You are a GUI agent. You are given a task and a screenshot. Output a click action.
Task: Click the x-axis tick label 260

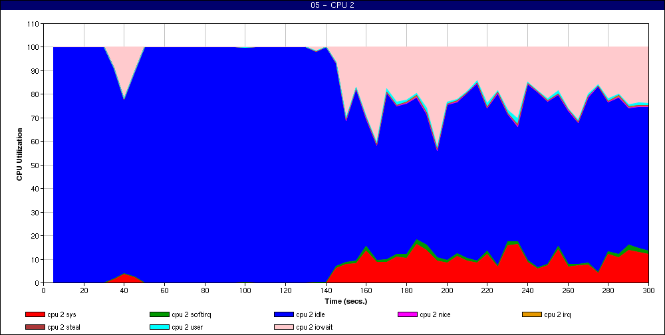tap(568, 290)
